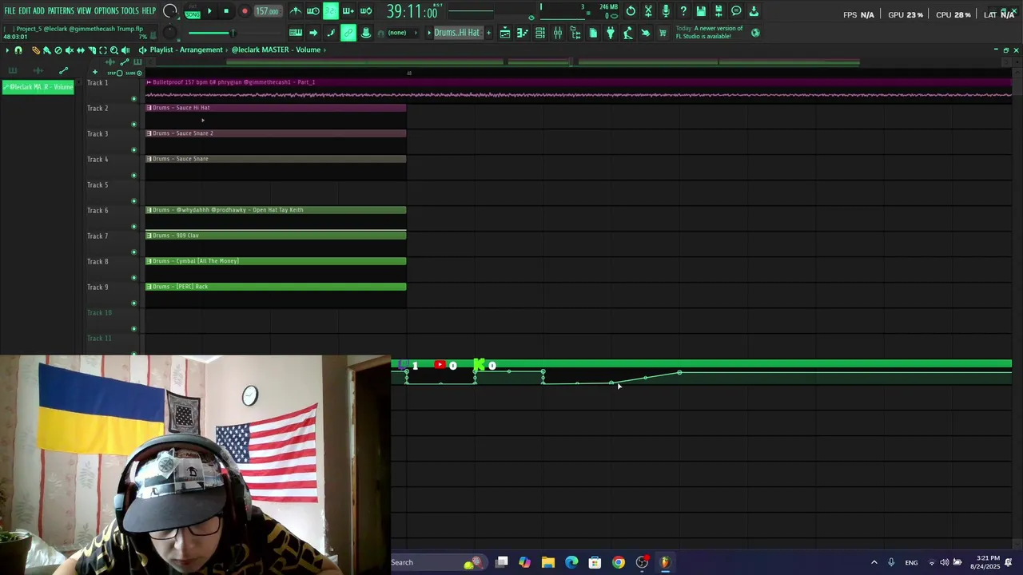
Task: Select the paint brush tool
Action: click(47, 50)
